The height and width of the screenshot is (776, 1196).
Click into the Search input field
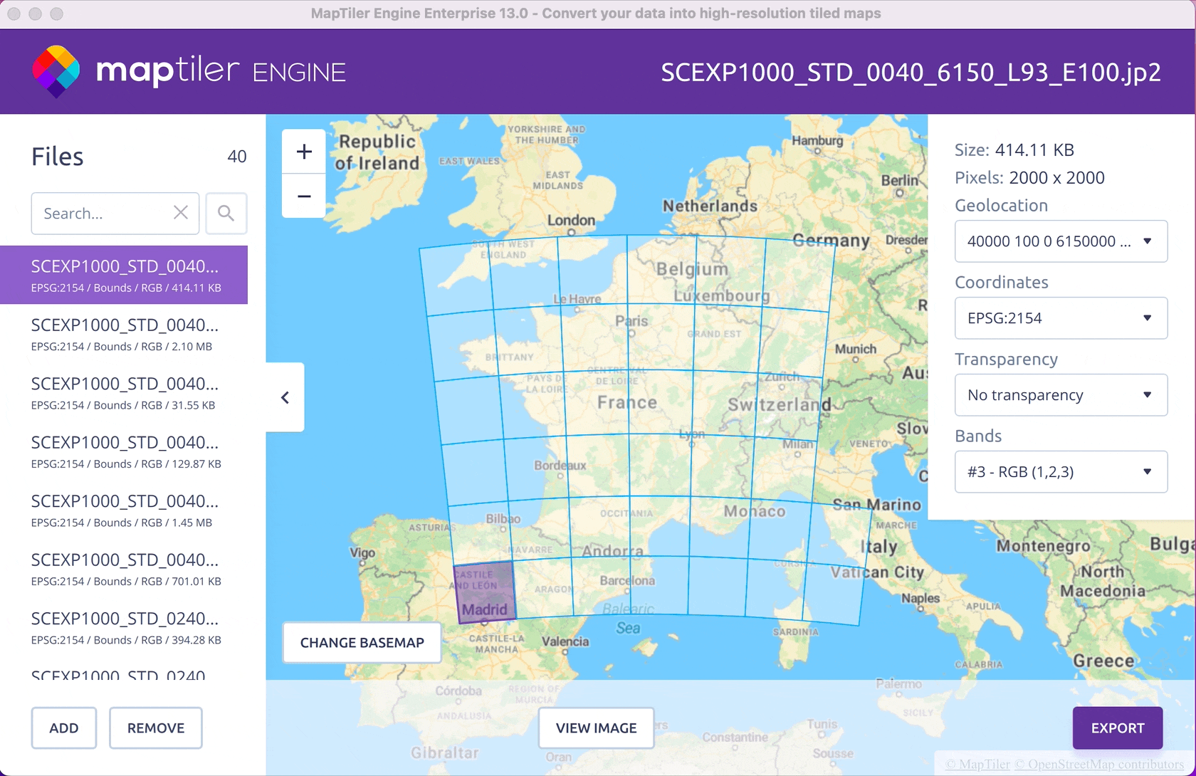[x=103, y=214]
